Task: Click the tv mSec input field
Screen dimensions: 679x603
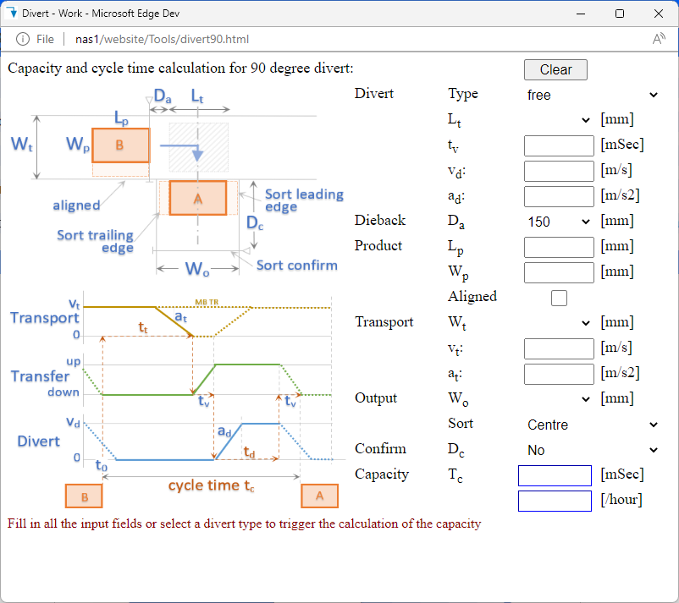Action: [x=559, y=145]
